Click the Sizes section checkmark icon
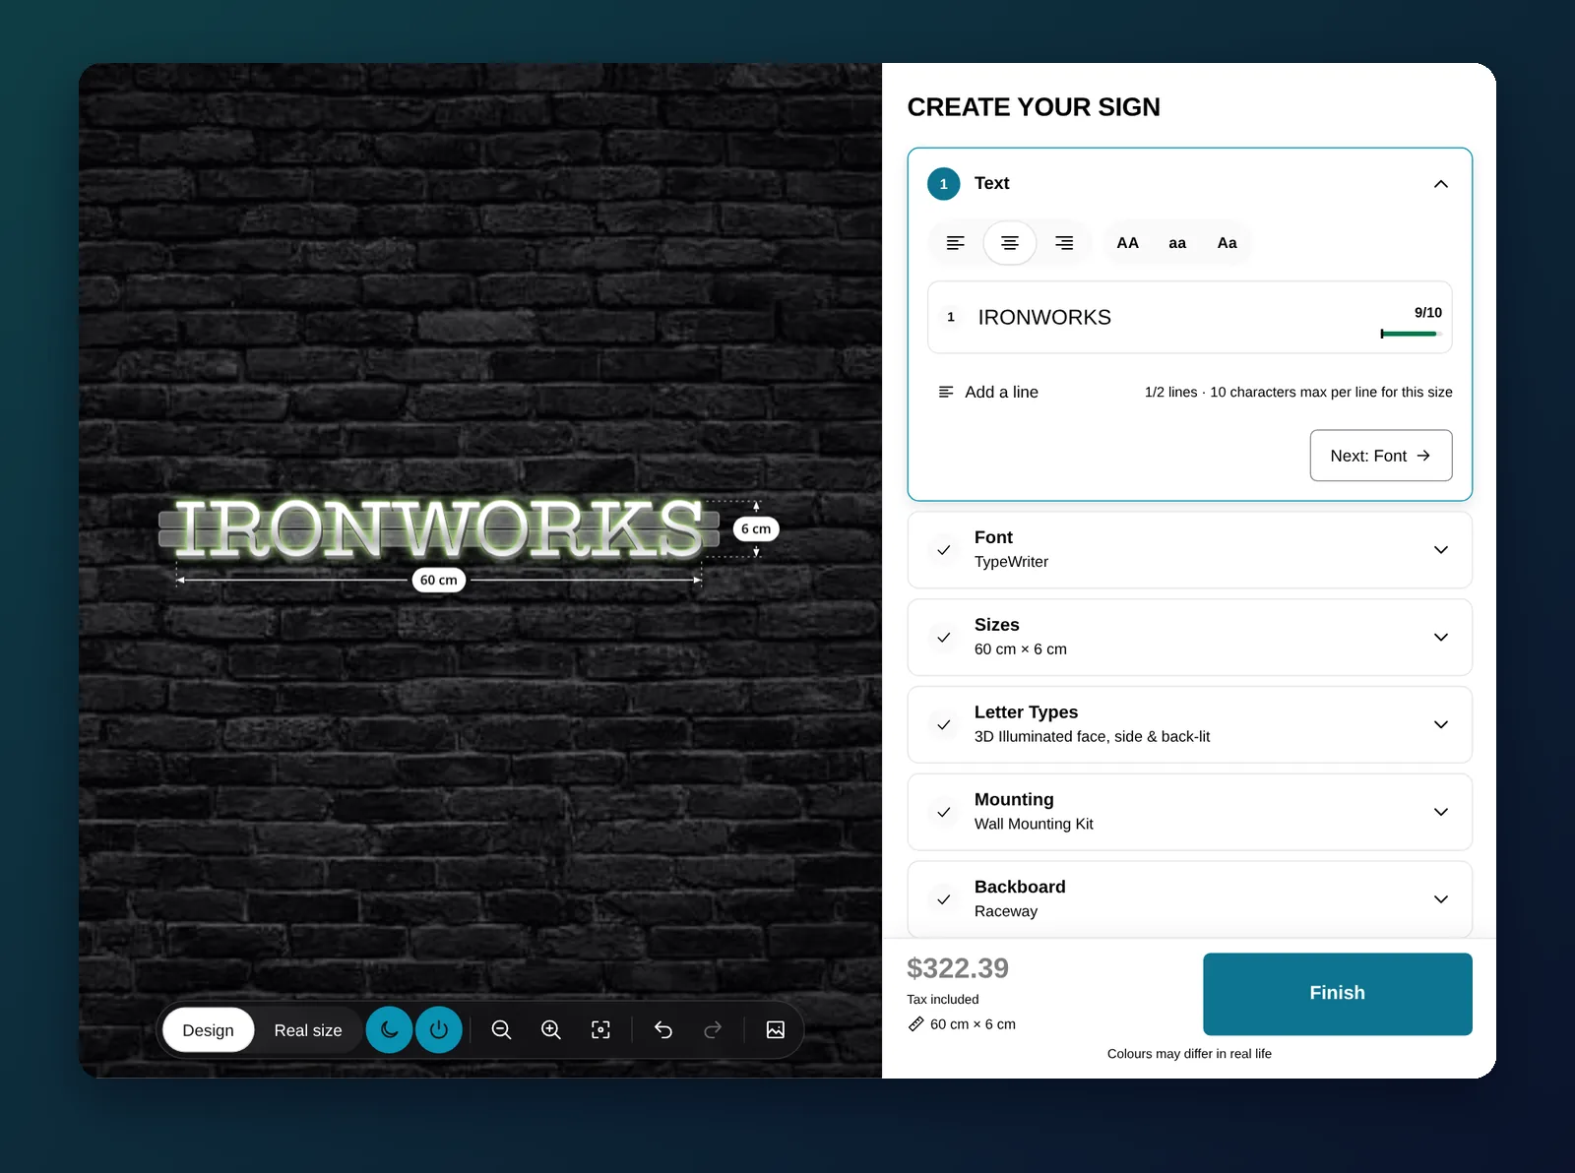The height and width of the screenshot is (1173, 1575). [x=944, y=638]
